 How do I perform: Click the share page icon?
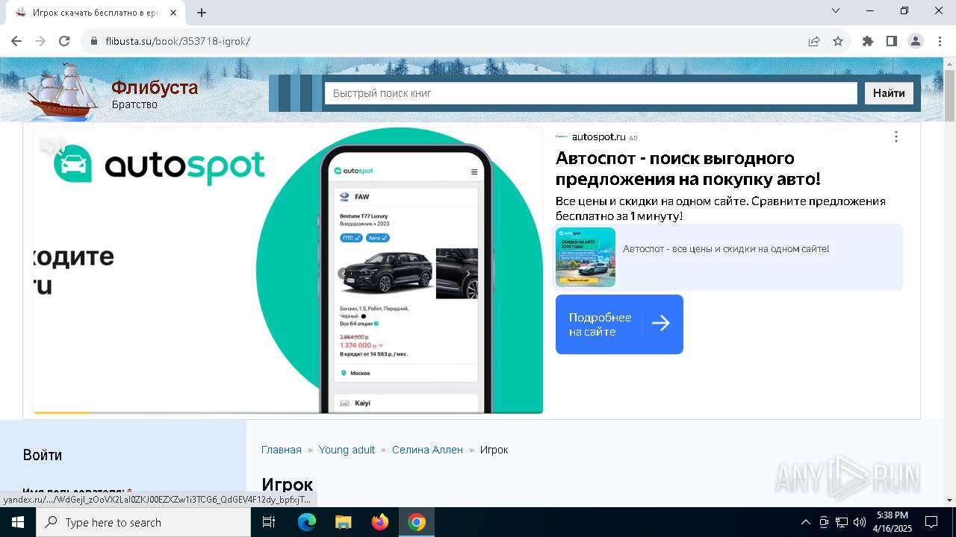(x=814, y=41)
